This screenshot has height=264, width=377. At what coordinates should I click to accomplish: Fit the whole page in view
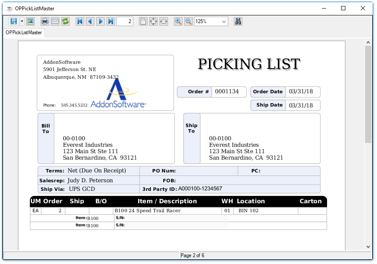(153, 21)
